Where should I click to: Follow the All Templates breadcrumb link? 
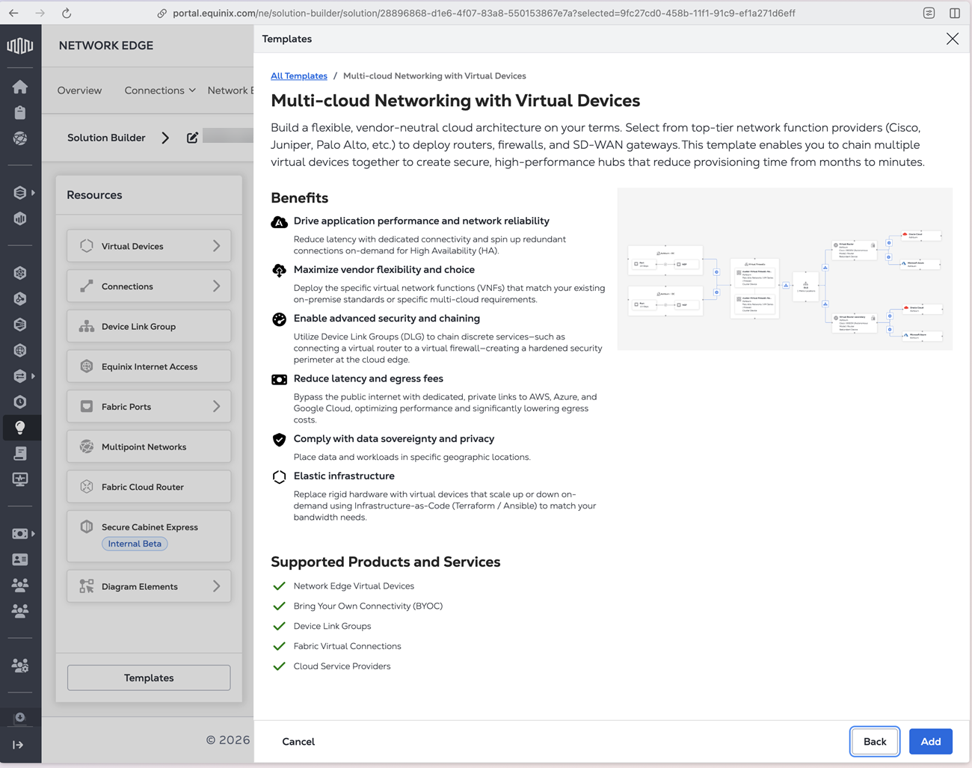pyautogui.click(x=299, y=76)
